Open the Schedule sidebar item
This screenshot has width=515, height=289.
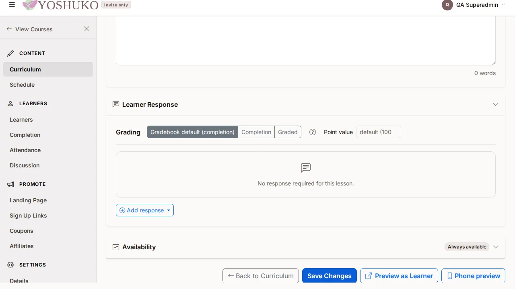pyautogui.click(x=48, y=85)
